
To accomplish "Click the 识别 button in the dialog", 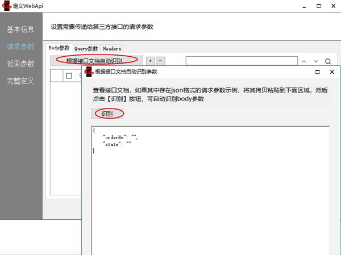I will coord(107,114).
